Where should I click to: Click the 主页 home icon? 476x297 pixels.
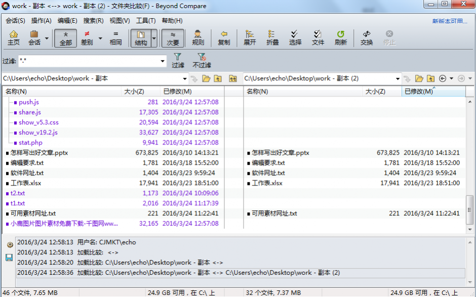13,38
